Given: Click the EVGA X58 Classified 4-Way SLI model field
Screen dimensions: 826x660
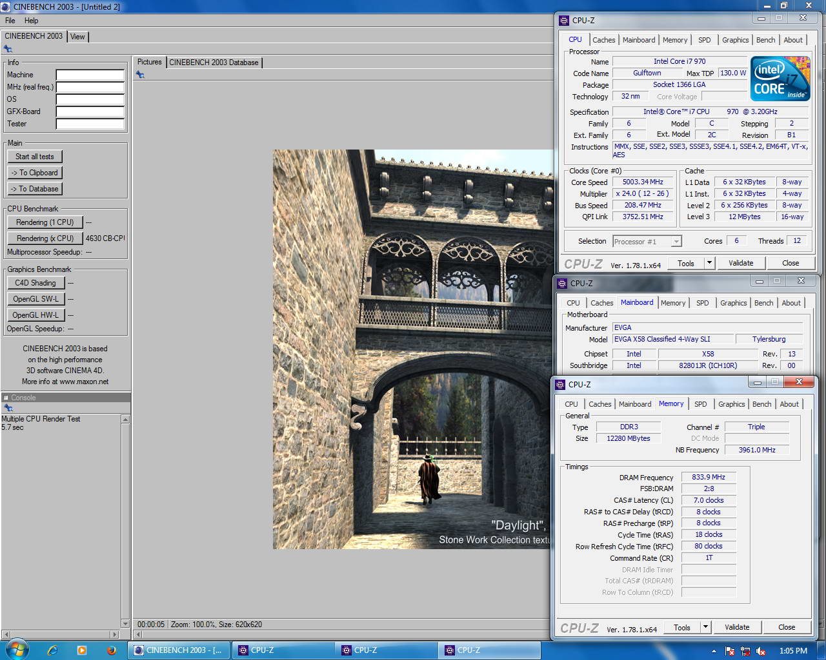Looking at the screenshot, I should (672, 339).
